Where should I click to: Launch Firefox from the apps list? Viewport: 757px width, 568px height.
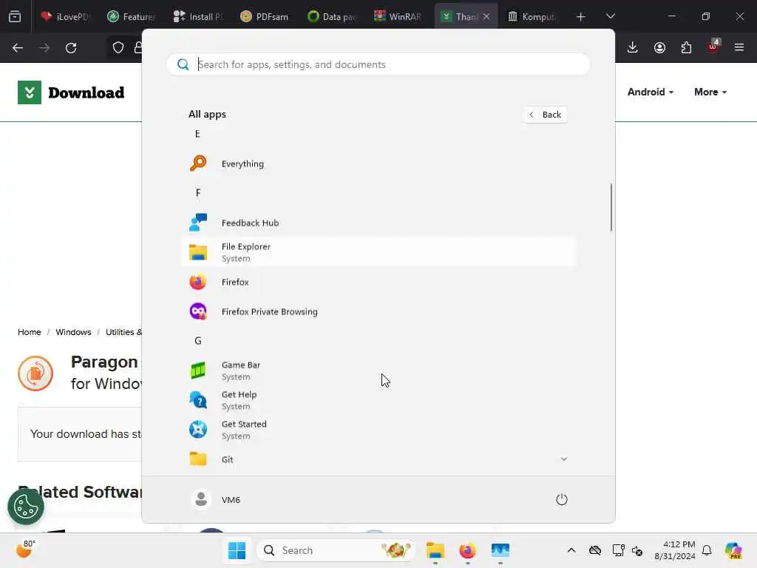click(378, 282)
